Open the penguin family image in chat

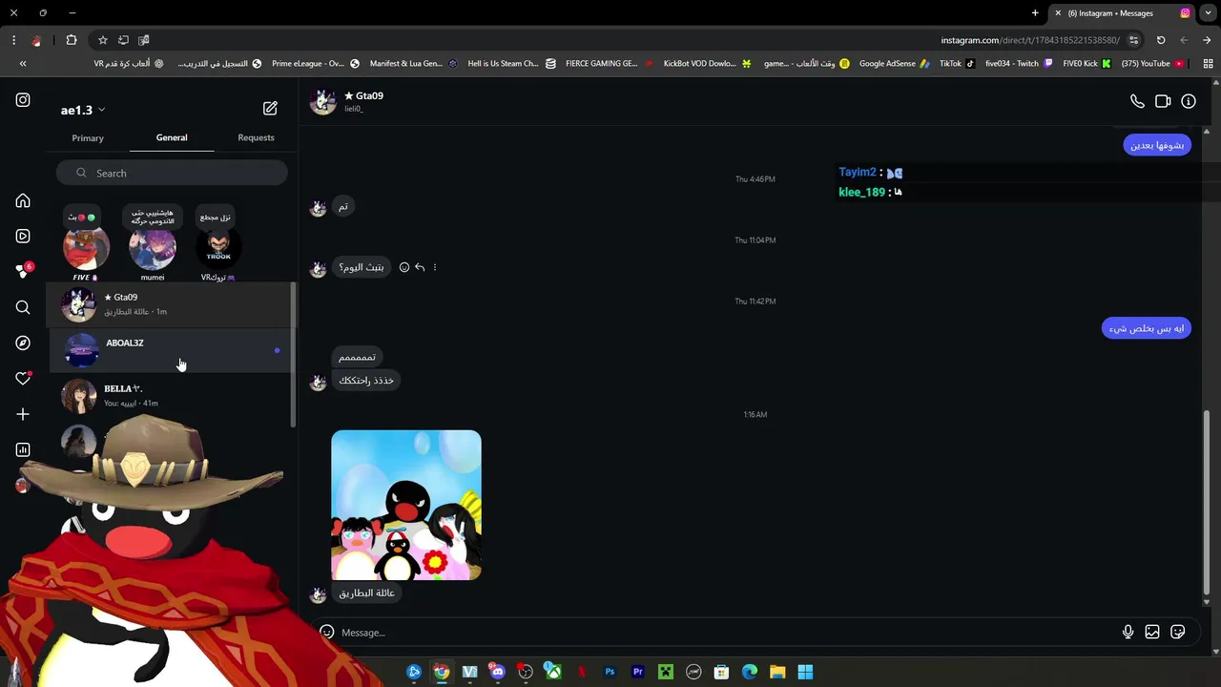406,505
